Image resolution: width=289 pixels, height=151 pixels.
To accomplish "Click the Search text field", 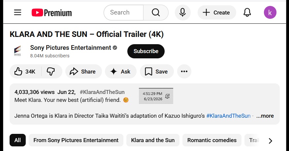I will coord(123,13).
